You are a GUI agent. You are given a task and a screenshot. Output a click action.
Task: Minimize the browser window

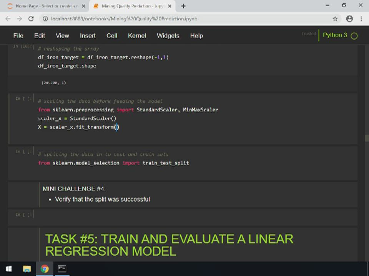(x=327, y=5)
